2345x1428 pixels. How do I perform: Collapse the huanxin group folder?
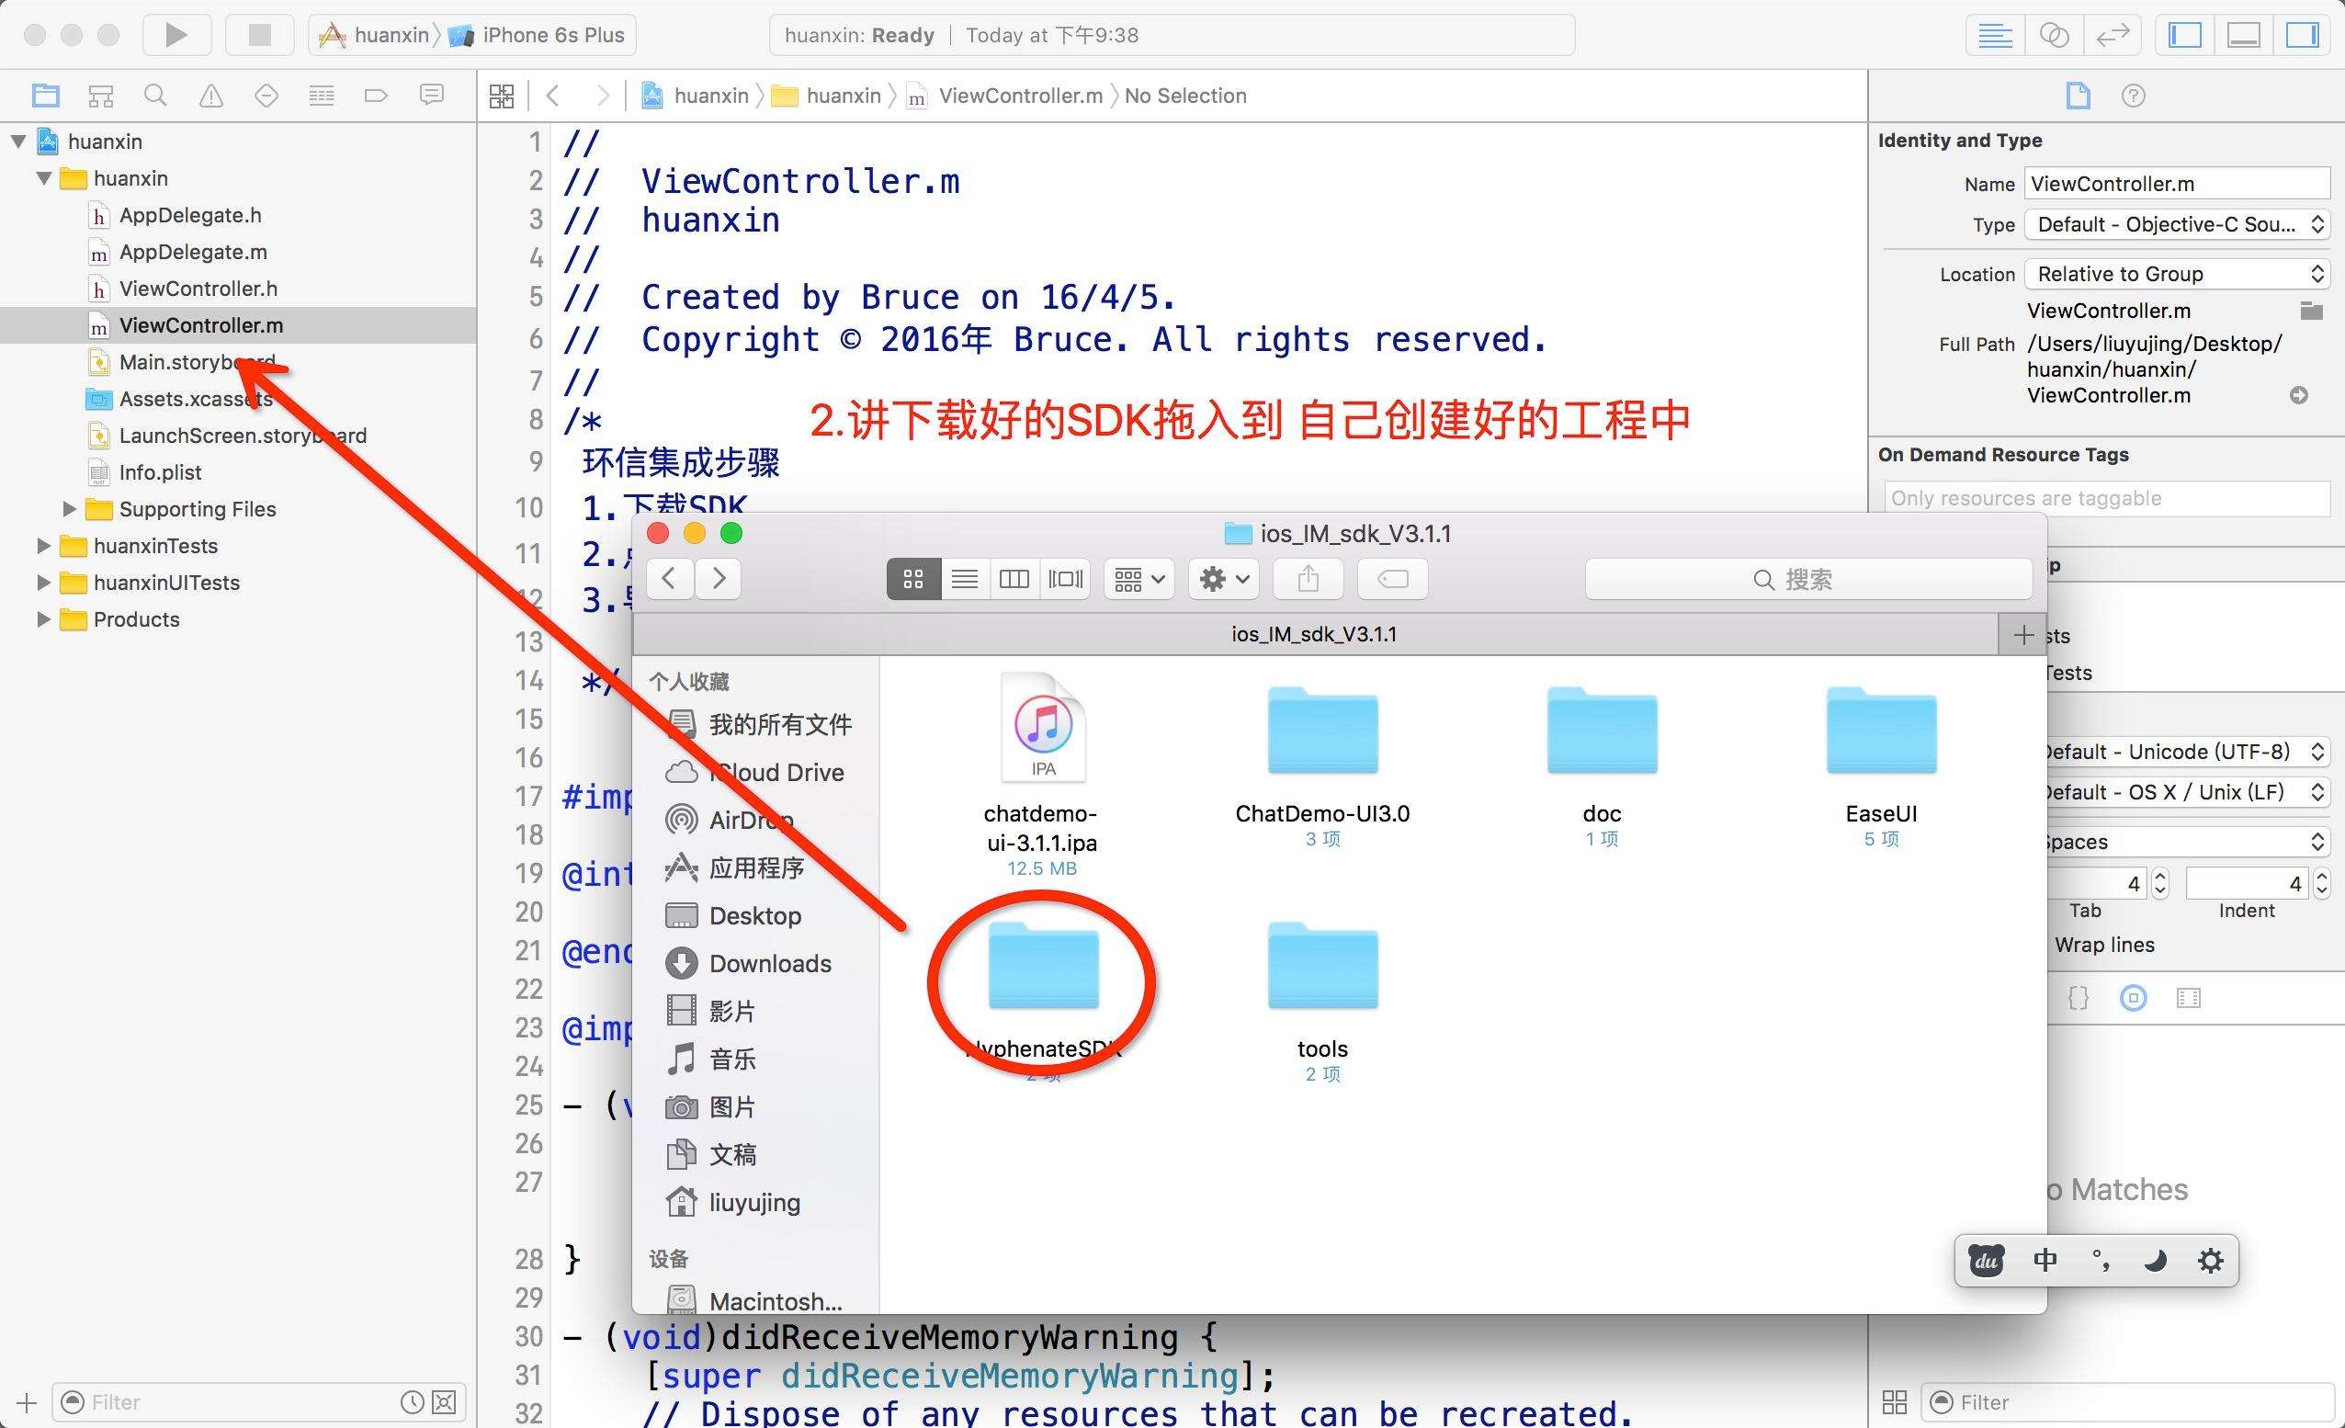(44, 178)
